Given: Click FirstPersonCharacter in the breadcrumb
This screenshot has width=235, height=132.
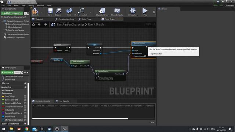Looking at the screenshot, I should point(70,25).
